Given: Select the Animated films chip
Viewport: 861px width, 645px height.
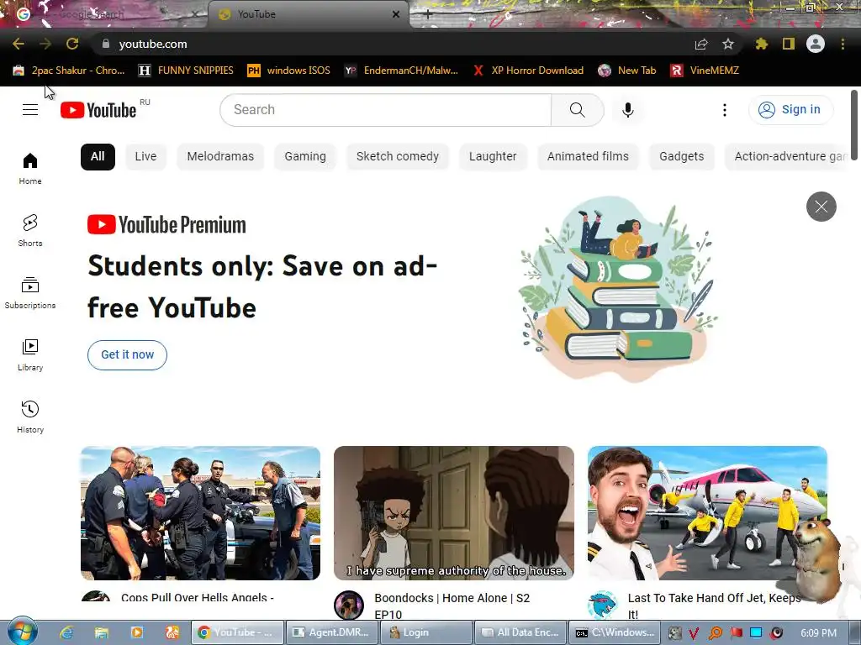Looking at the screenshot, I should coord(588,157).
